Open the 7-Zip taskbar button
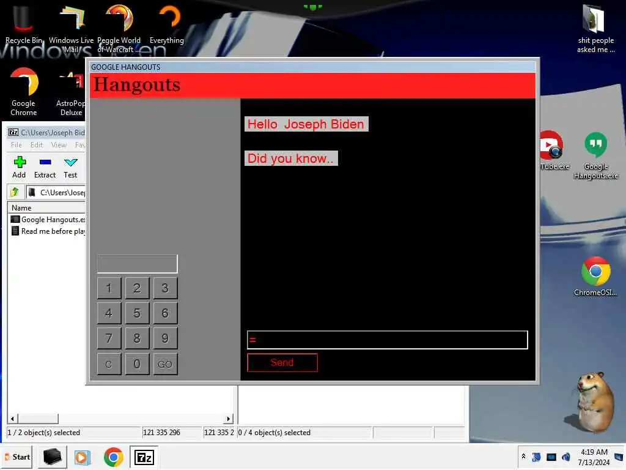 point(144,457)
